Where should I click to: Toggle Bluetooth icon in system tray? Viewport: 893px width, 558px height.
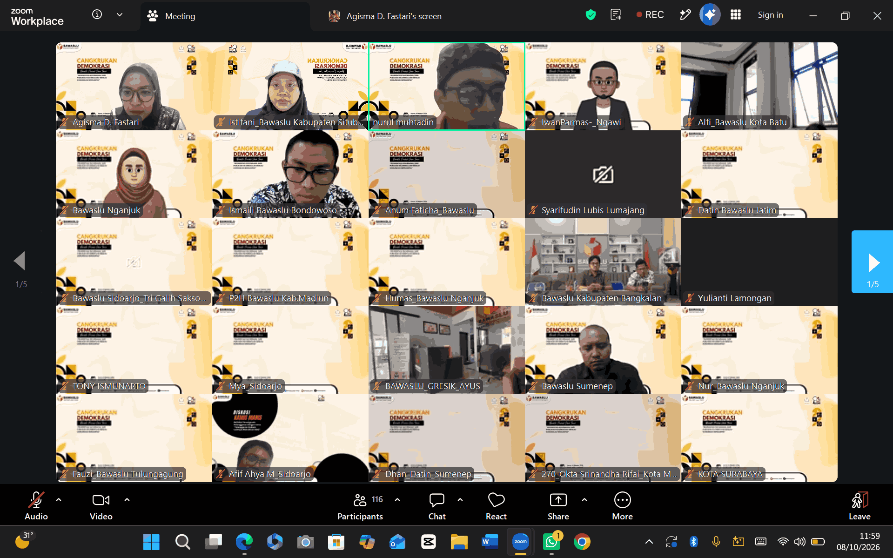[x=693, y=542]
